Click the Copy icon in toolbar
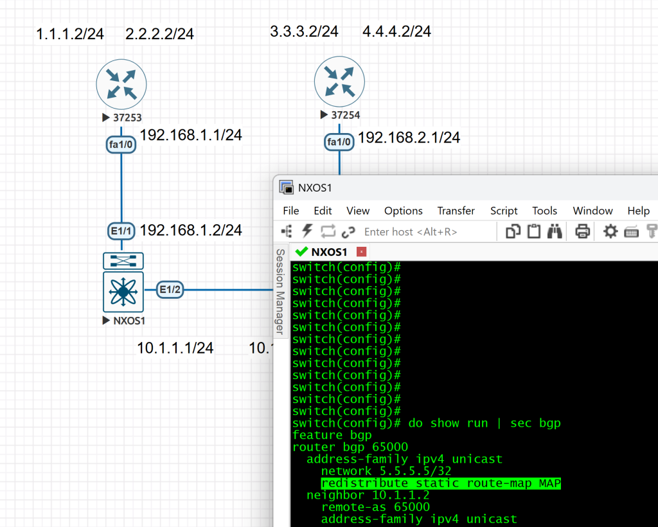The height and width of the screenshot is (527, 658). click(x=513, y=231)
